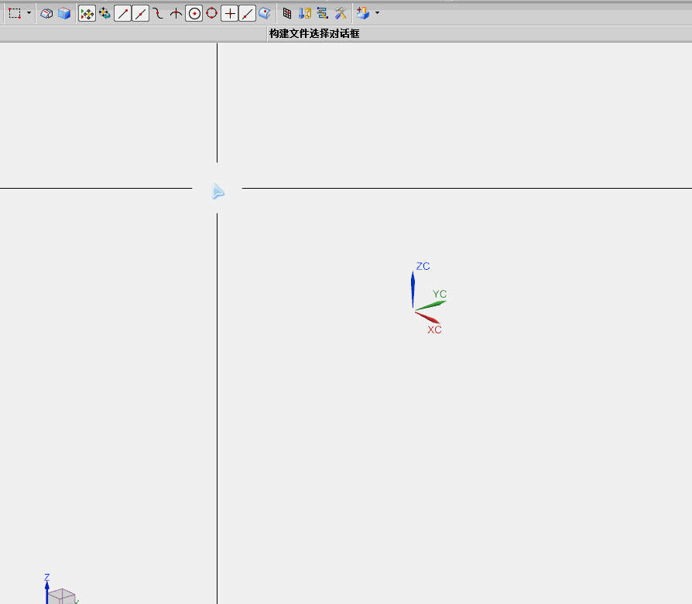Select the point set tool icon

(x=87, y=13)
